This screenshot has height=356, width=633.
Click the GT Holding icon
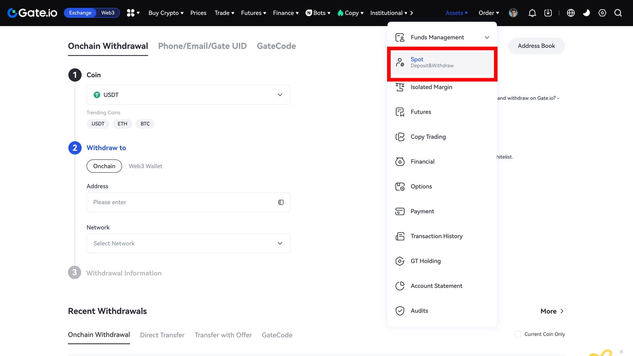point(400,261)
